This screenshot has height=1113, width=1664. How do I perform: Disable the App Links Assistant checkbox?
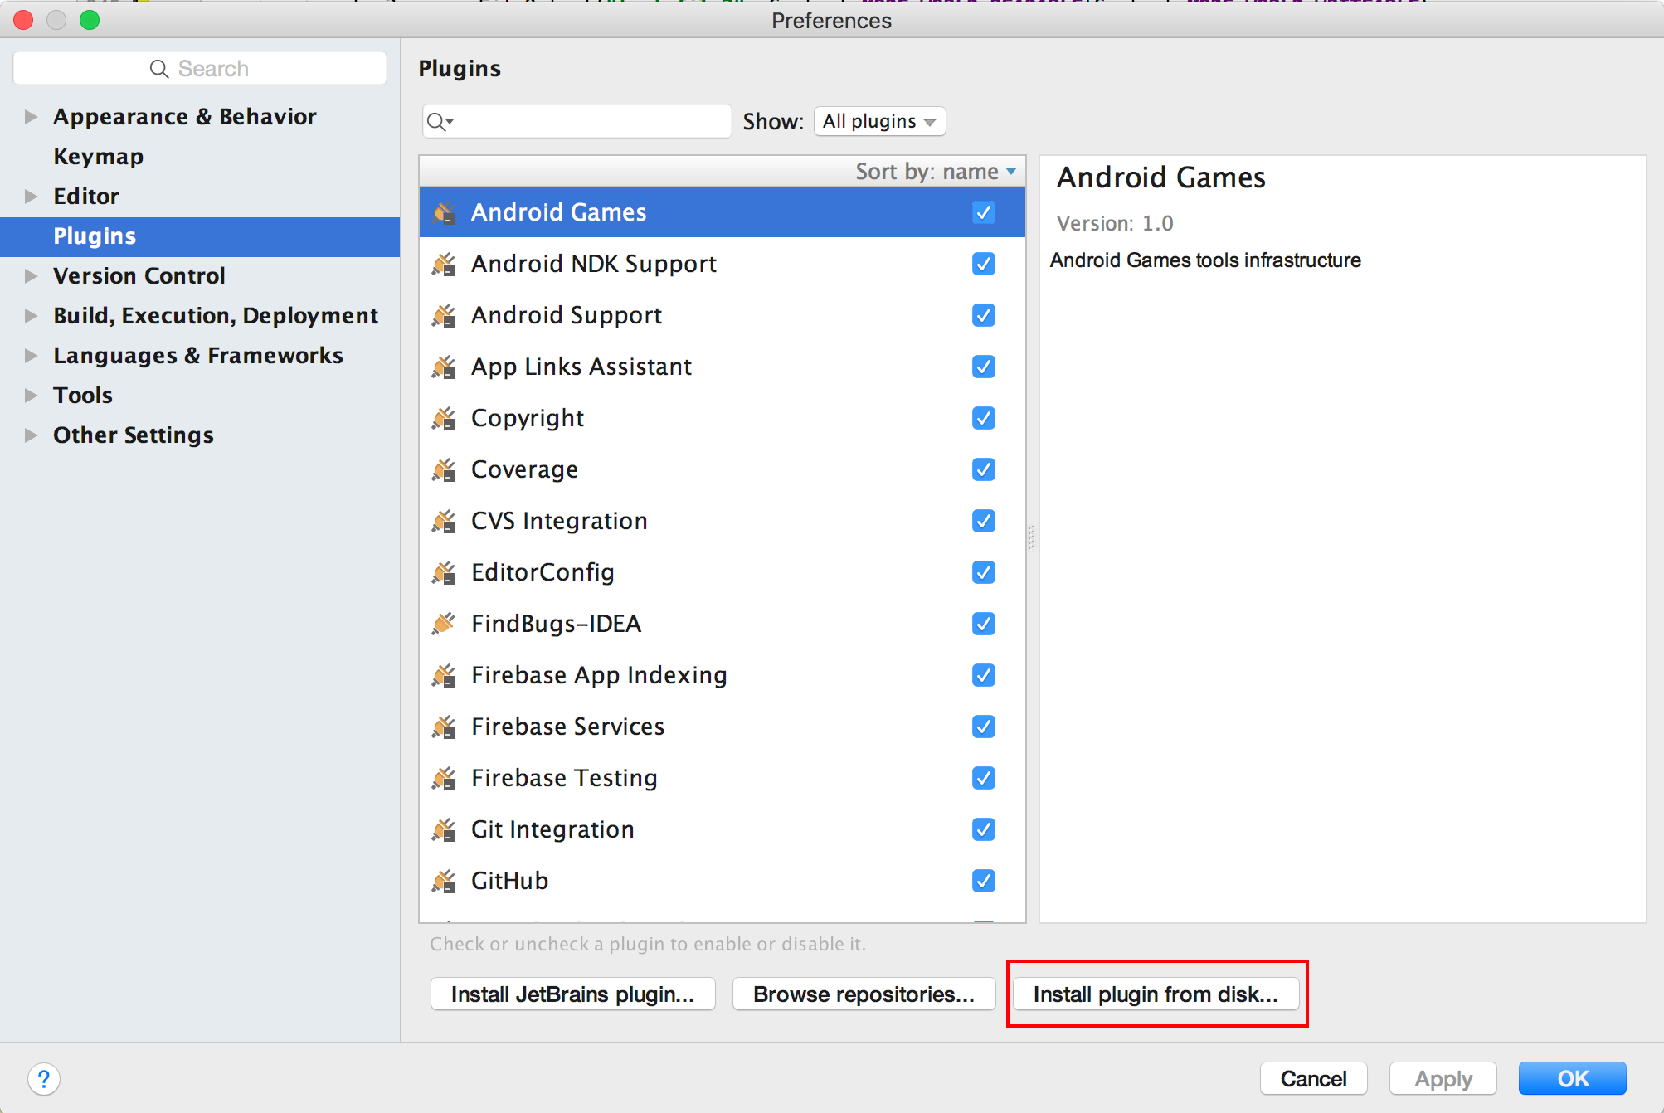pyautogui.click(x=984, y=367)
